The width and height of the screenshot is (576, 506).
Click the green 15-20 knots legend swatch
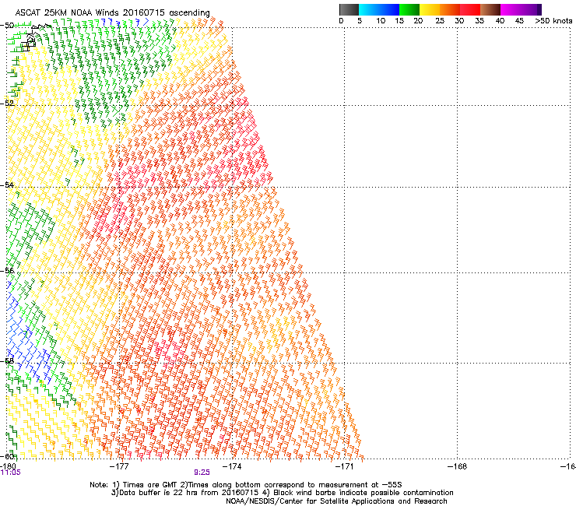click(409, 9)
